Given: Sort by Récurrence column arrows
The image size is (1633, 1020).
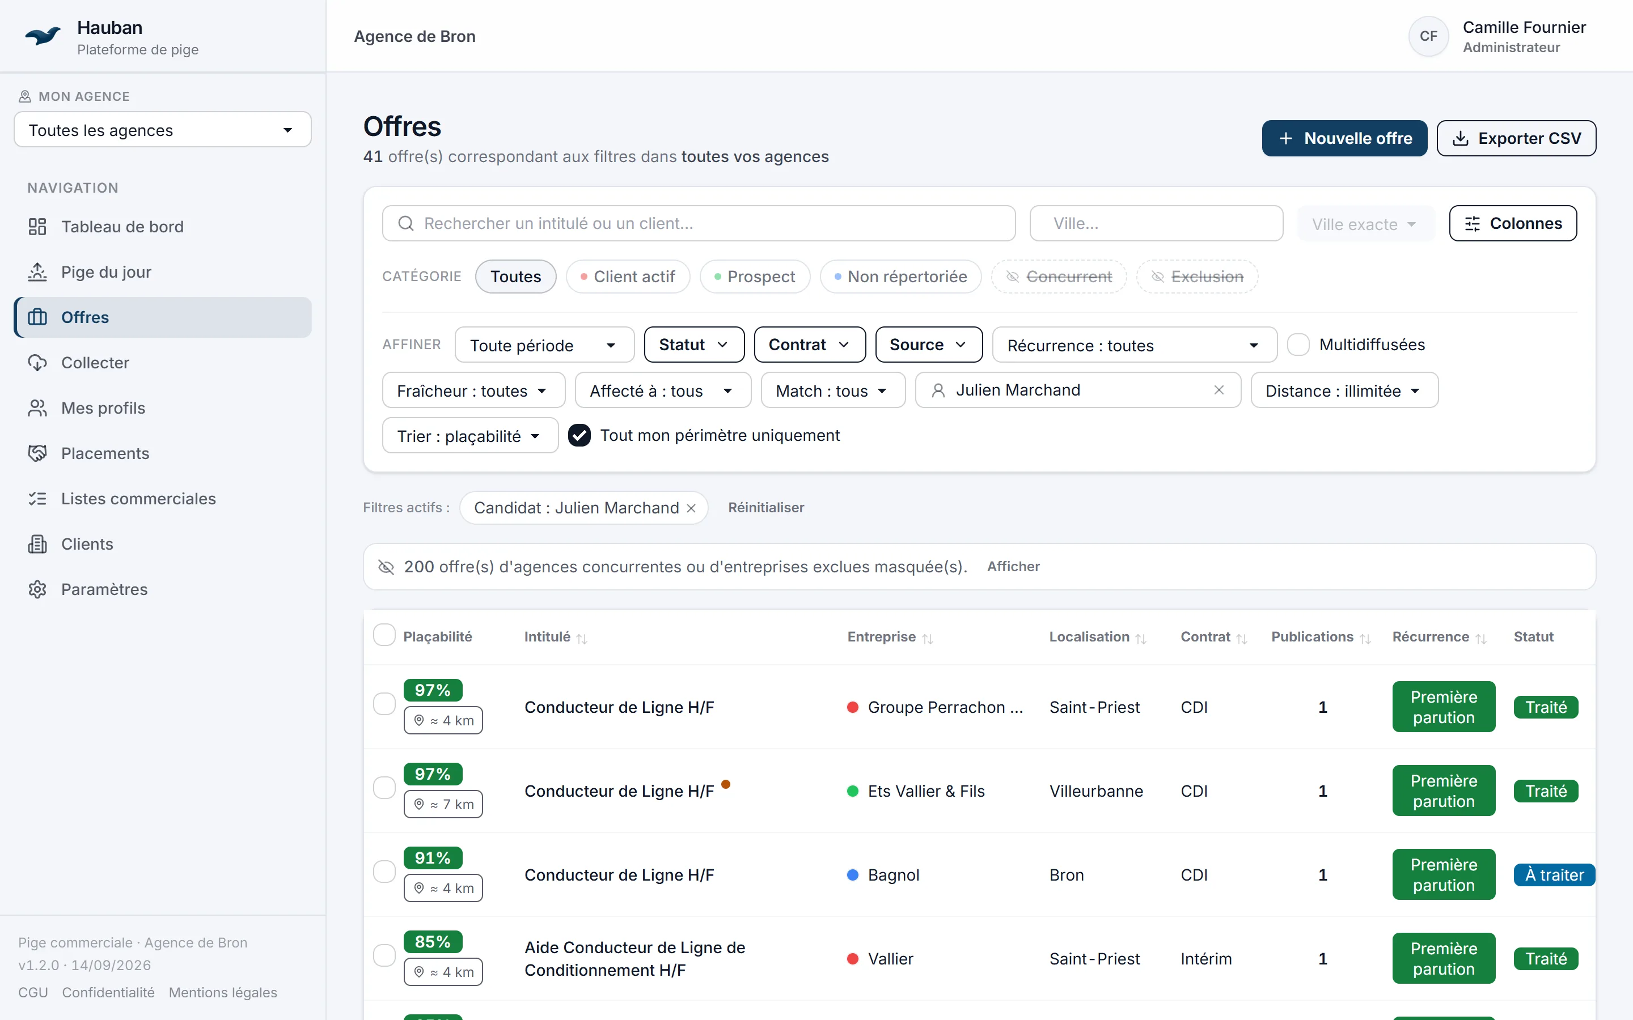Looking at the screenshot, I should point(1480,638).
